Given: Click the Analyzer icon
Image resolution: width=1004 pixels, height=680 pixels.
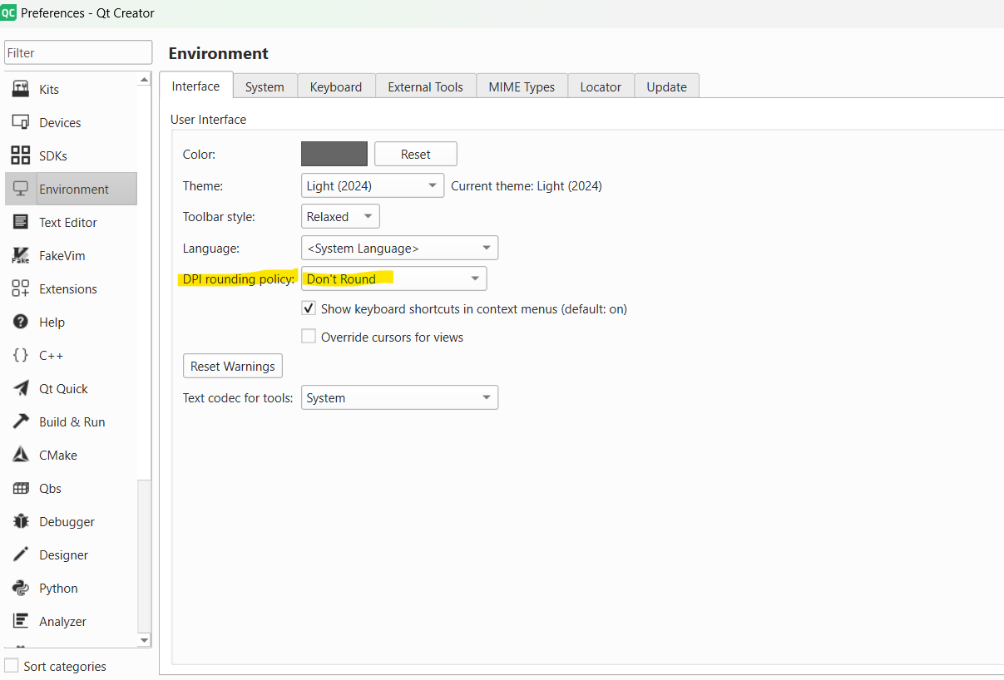Looking at the screenshot, I should [21, 621].
